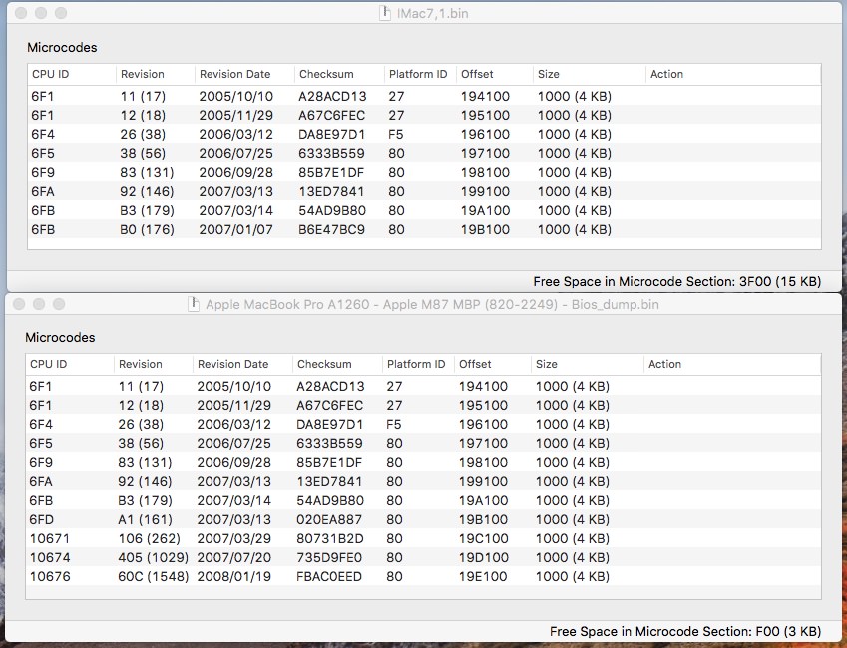Click Offset column header in IMac7,1.bin window
The image size is (847, 648).
point(496,74)
